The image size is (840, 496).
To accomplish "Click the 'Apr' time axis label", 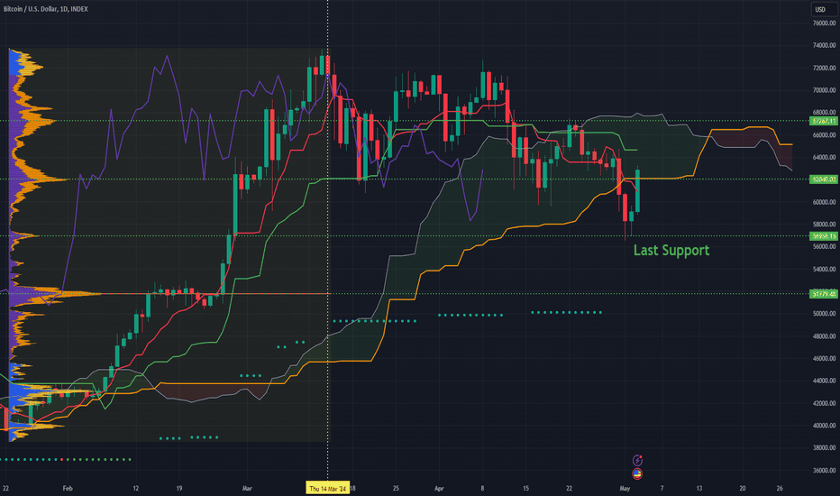I will pyautogui.click(x=439, y=489).
